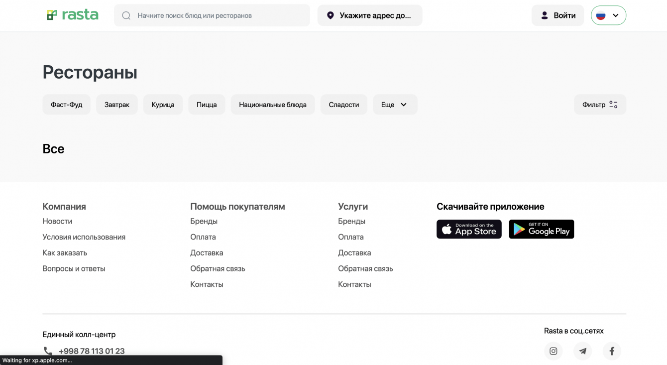667x365 pixels.
Task: Select the "Фаст-Фуд" category tab
Action: (x=67, y=105)
